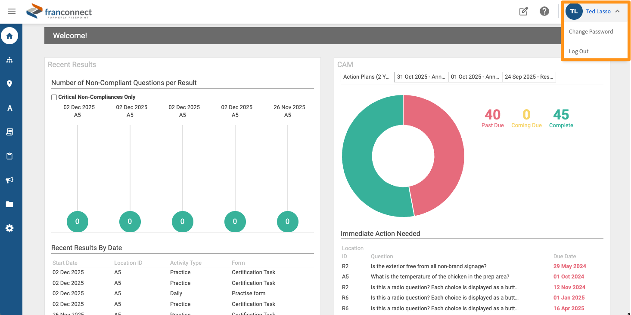This screenshot has height=315, width=631.
Task: Enable Critical Non-Compliances Only checkbox
Action: coord(54,97)
